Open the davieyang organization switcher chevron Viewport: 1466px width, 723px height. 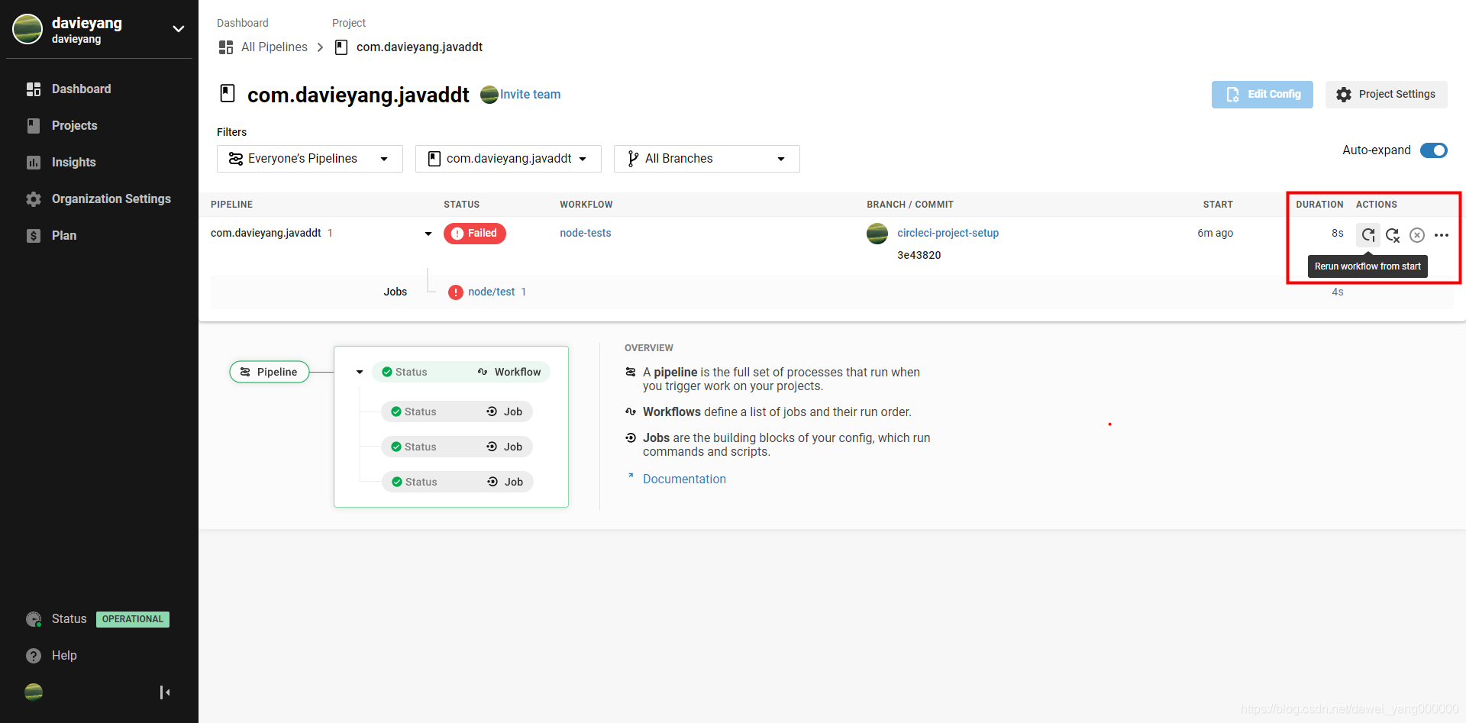179,29
